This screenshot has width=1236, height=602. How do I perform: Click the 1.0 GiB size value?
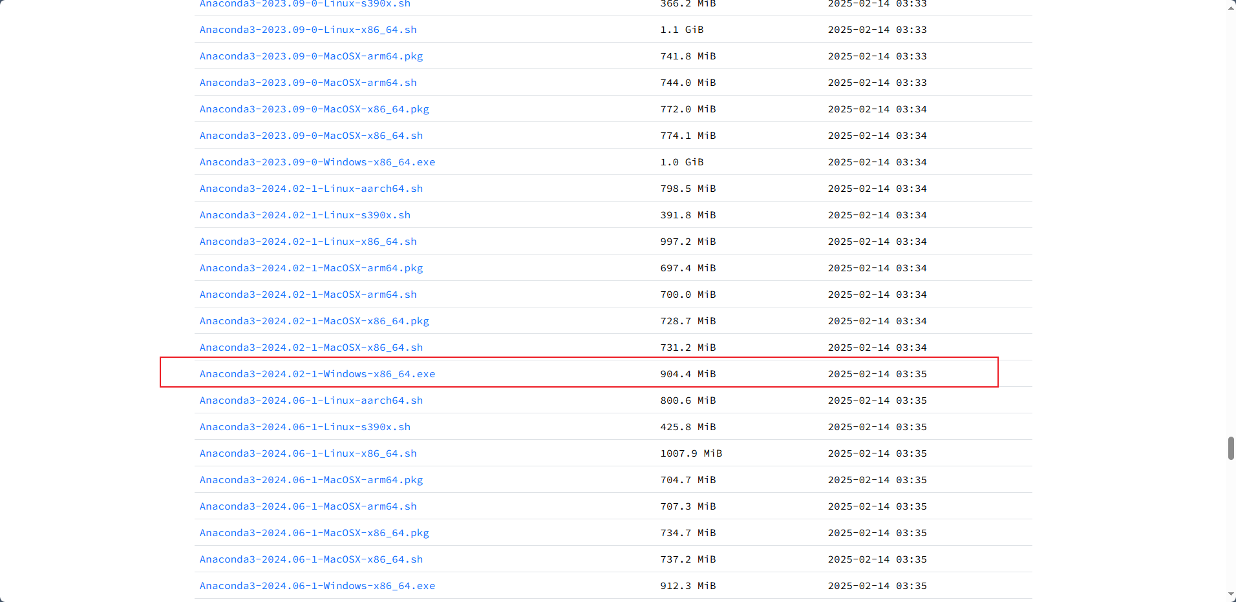(682, 162)
